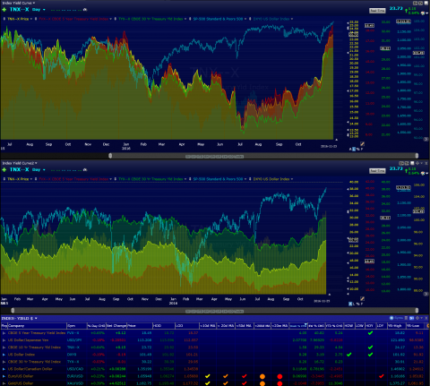Click the USD/JPY symbol cell
The width and height of the screenshot is (430, 386).
pos(74,340)
